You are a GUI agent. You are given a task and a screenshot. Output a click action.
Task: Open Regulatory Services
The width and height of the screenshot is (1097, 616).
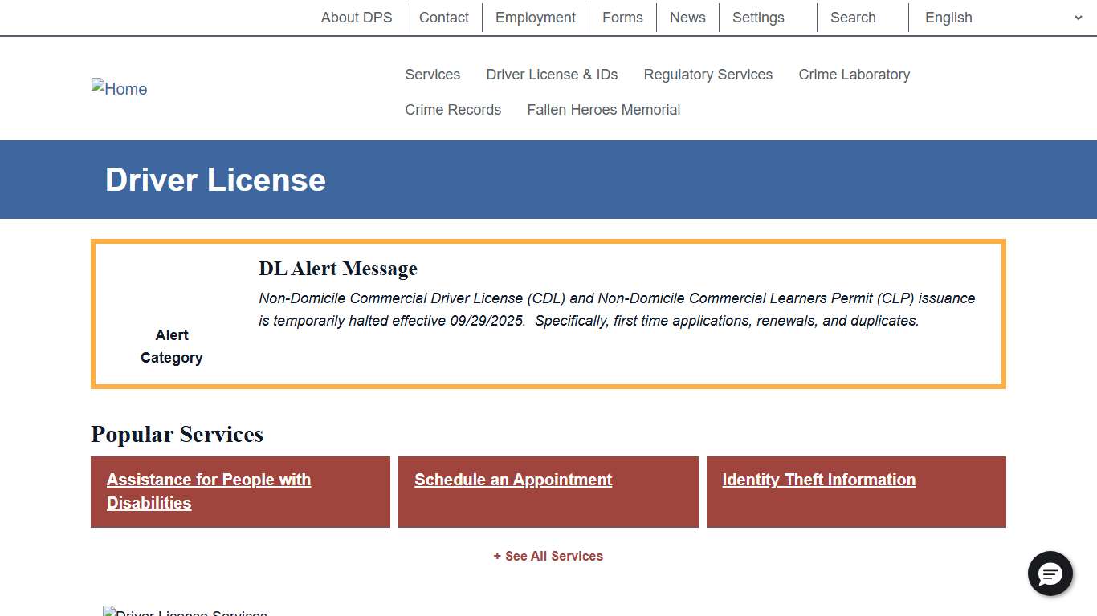[x=708, y=74]
